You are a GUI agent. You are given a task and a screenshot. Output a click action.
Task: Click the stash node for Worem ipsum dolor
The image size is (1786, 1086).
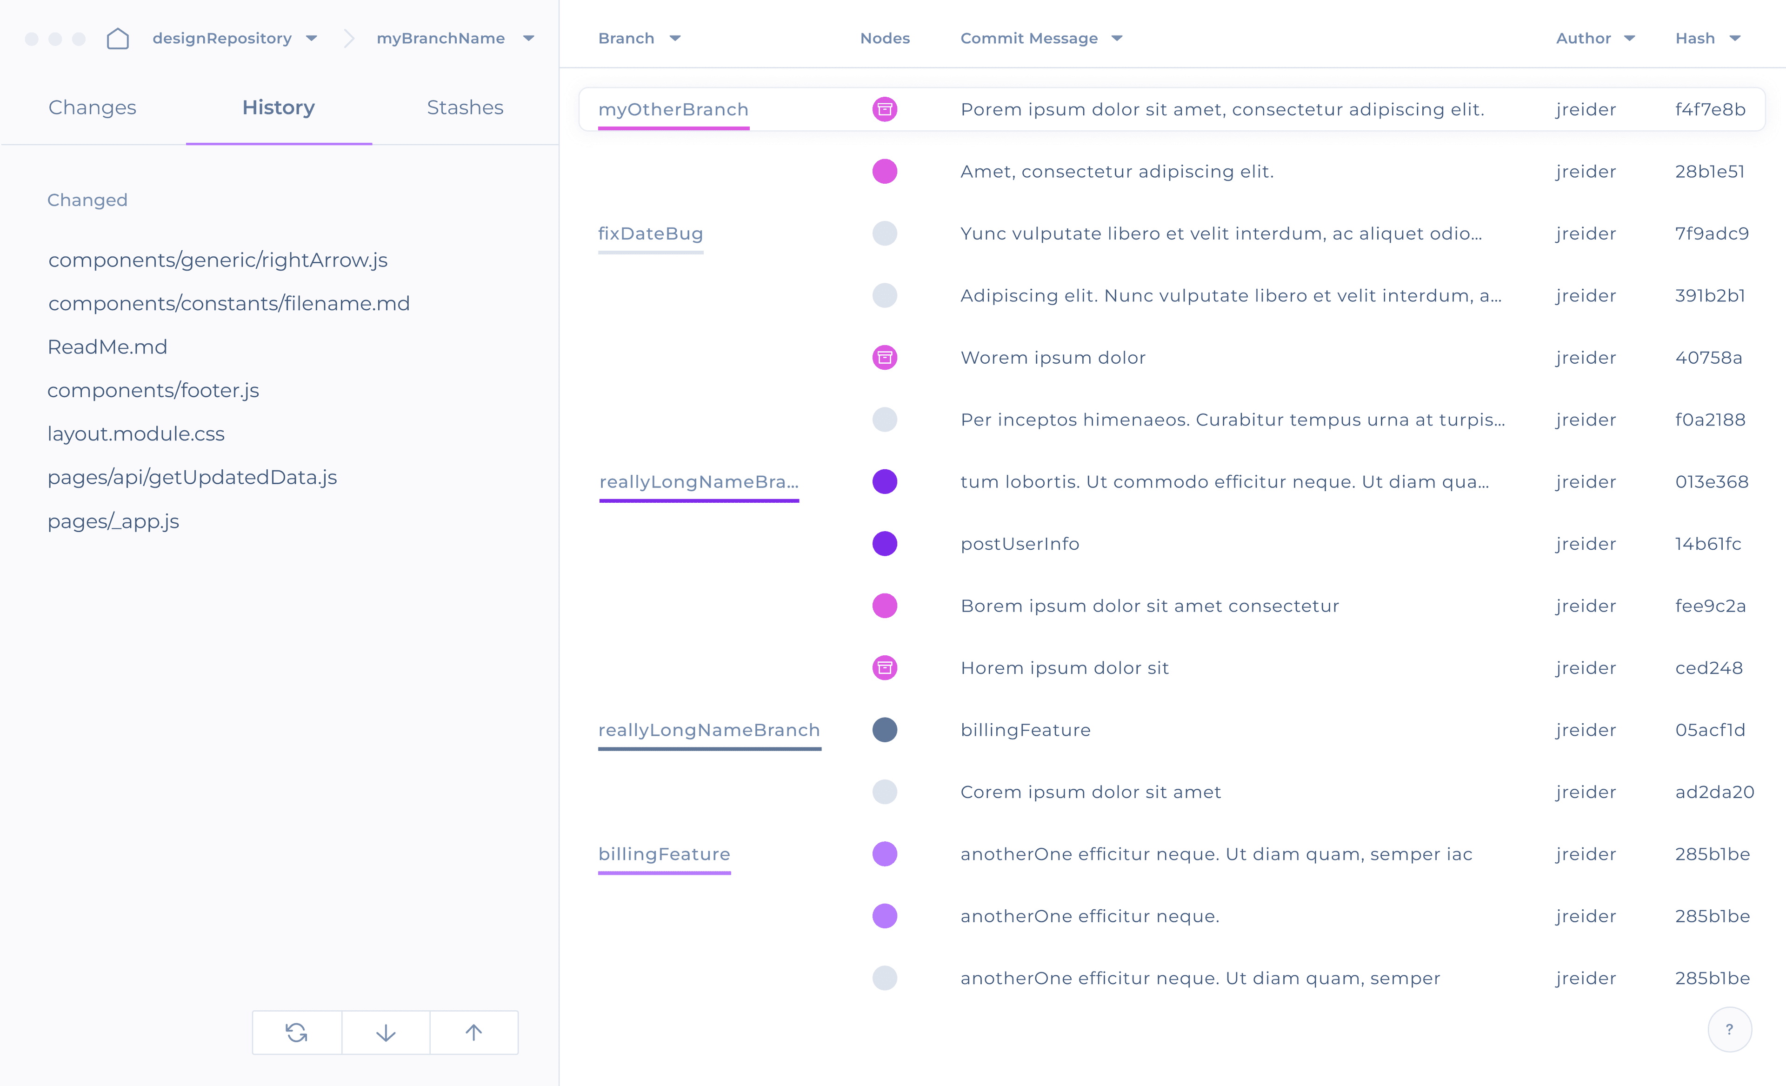tap(884, 357)
